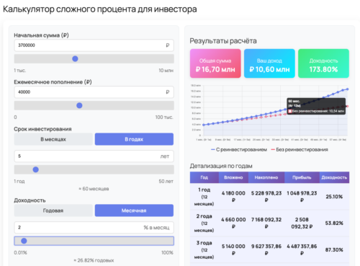Viewport: 360px width, 266px height.
Task: Select the 'В годах' term toggle
Action: (134, 139)
